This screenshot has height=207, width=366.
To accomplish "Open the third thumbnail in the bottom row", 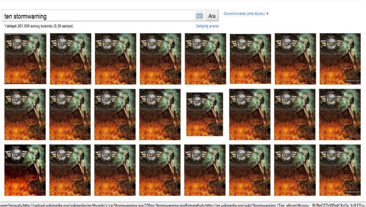I will point(115,170).
